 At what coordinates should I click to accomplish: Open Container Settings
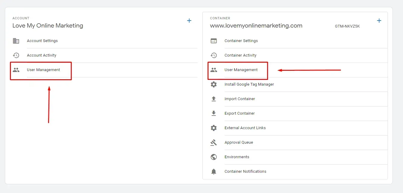tap(241, 41)
